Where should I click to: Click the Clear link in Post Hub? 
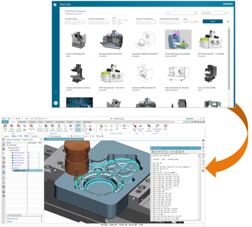pyautogui.click(x=228, y=21)
